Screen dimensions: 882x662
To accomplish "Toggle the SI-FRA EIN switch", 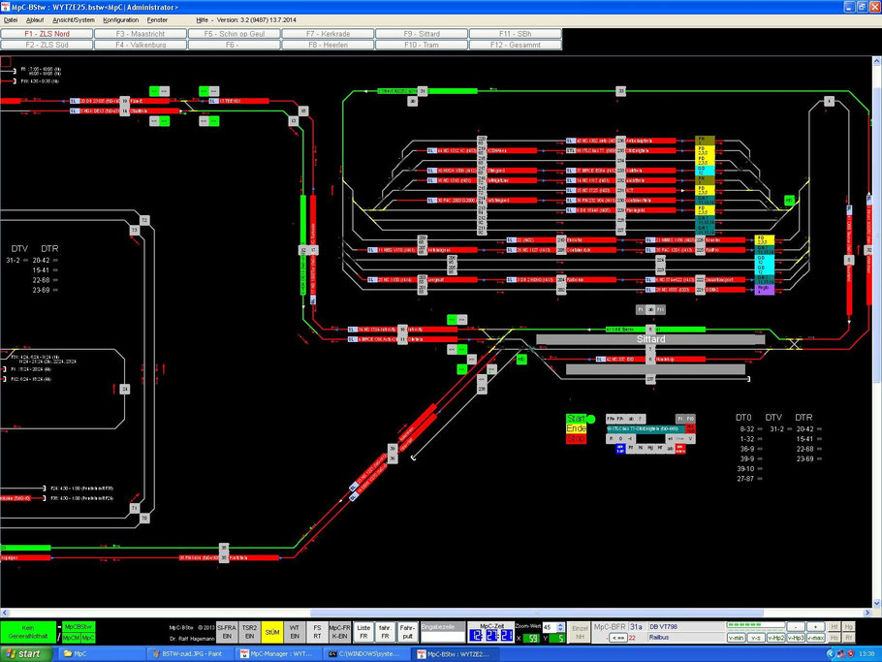I will pos(227,632).
